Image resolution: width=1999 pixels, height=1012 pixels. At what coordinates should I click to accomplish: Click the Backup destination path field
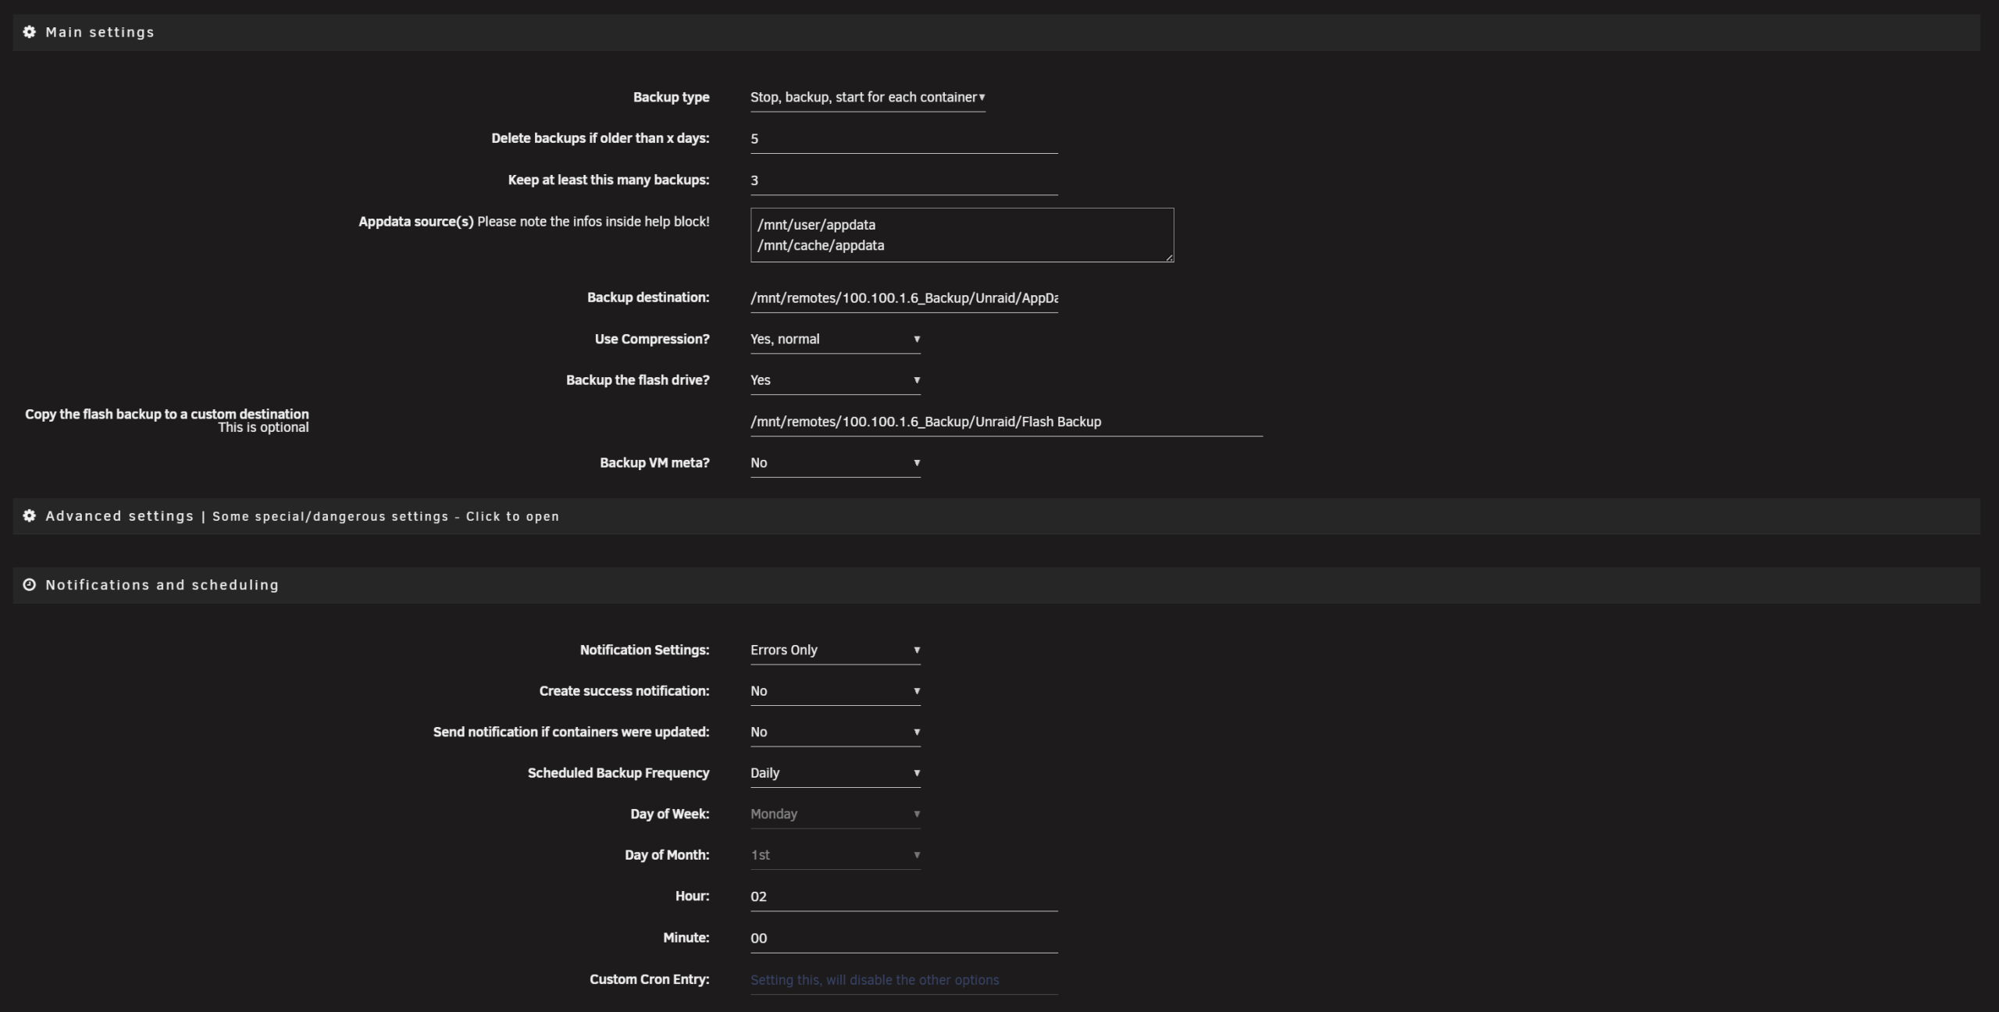tap(903, 298)
